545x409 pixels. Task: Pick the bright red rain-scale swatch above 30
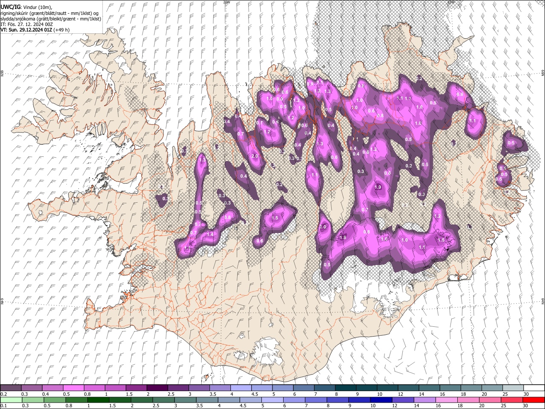(534, 400)
